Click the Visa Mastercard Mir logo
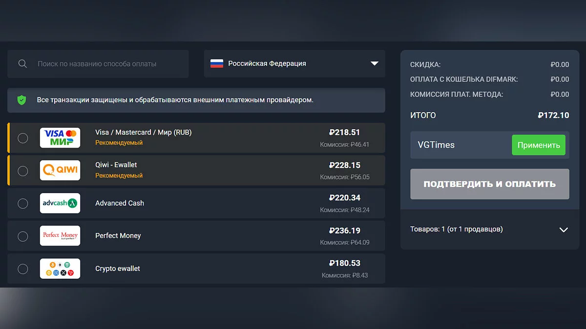 (x=60, y=138)
